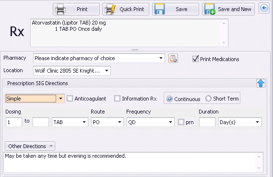
Task: Open the Other Directions dropdown button
Action: [x=30, y=146]
